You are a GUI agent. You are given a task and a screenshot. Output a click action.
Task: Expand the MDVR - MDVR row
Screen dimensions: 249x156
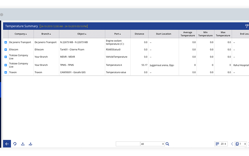pyautogui.click(x=6, y=57)
